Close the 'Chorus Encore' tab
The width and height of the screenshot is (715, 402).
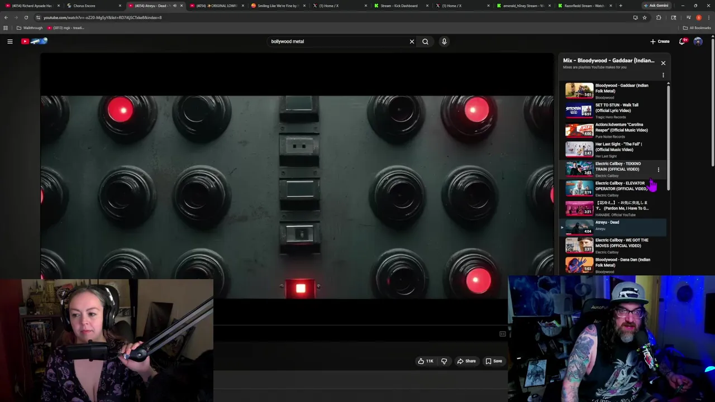[120, 6]
